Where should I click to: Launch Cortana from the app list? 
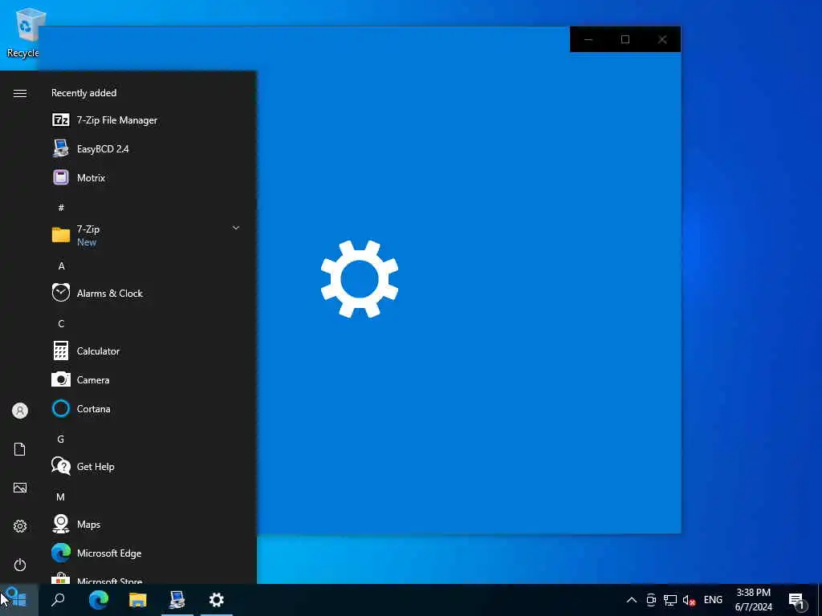147,408
